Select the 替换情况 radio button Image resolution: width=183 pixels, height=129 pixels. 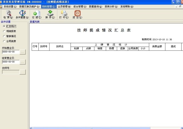coord(4,36)
